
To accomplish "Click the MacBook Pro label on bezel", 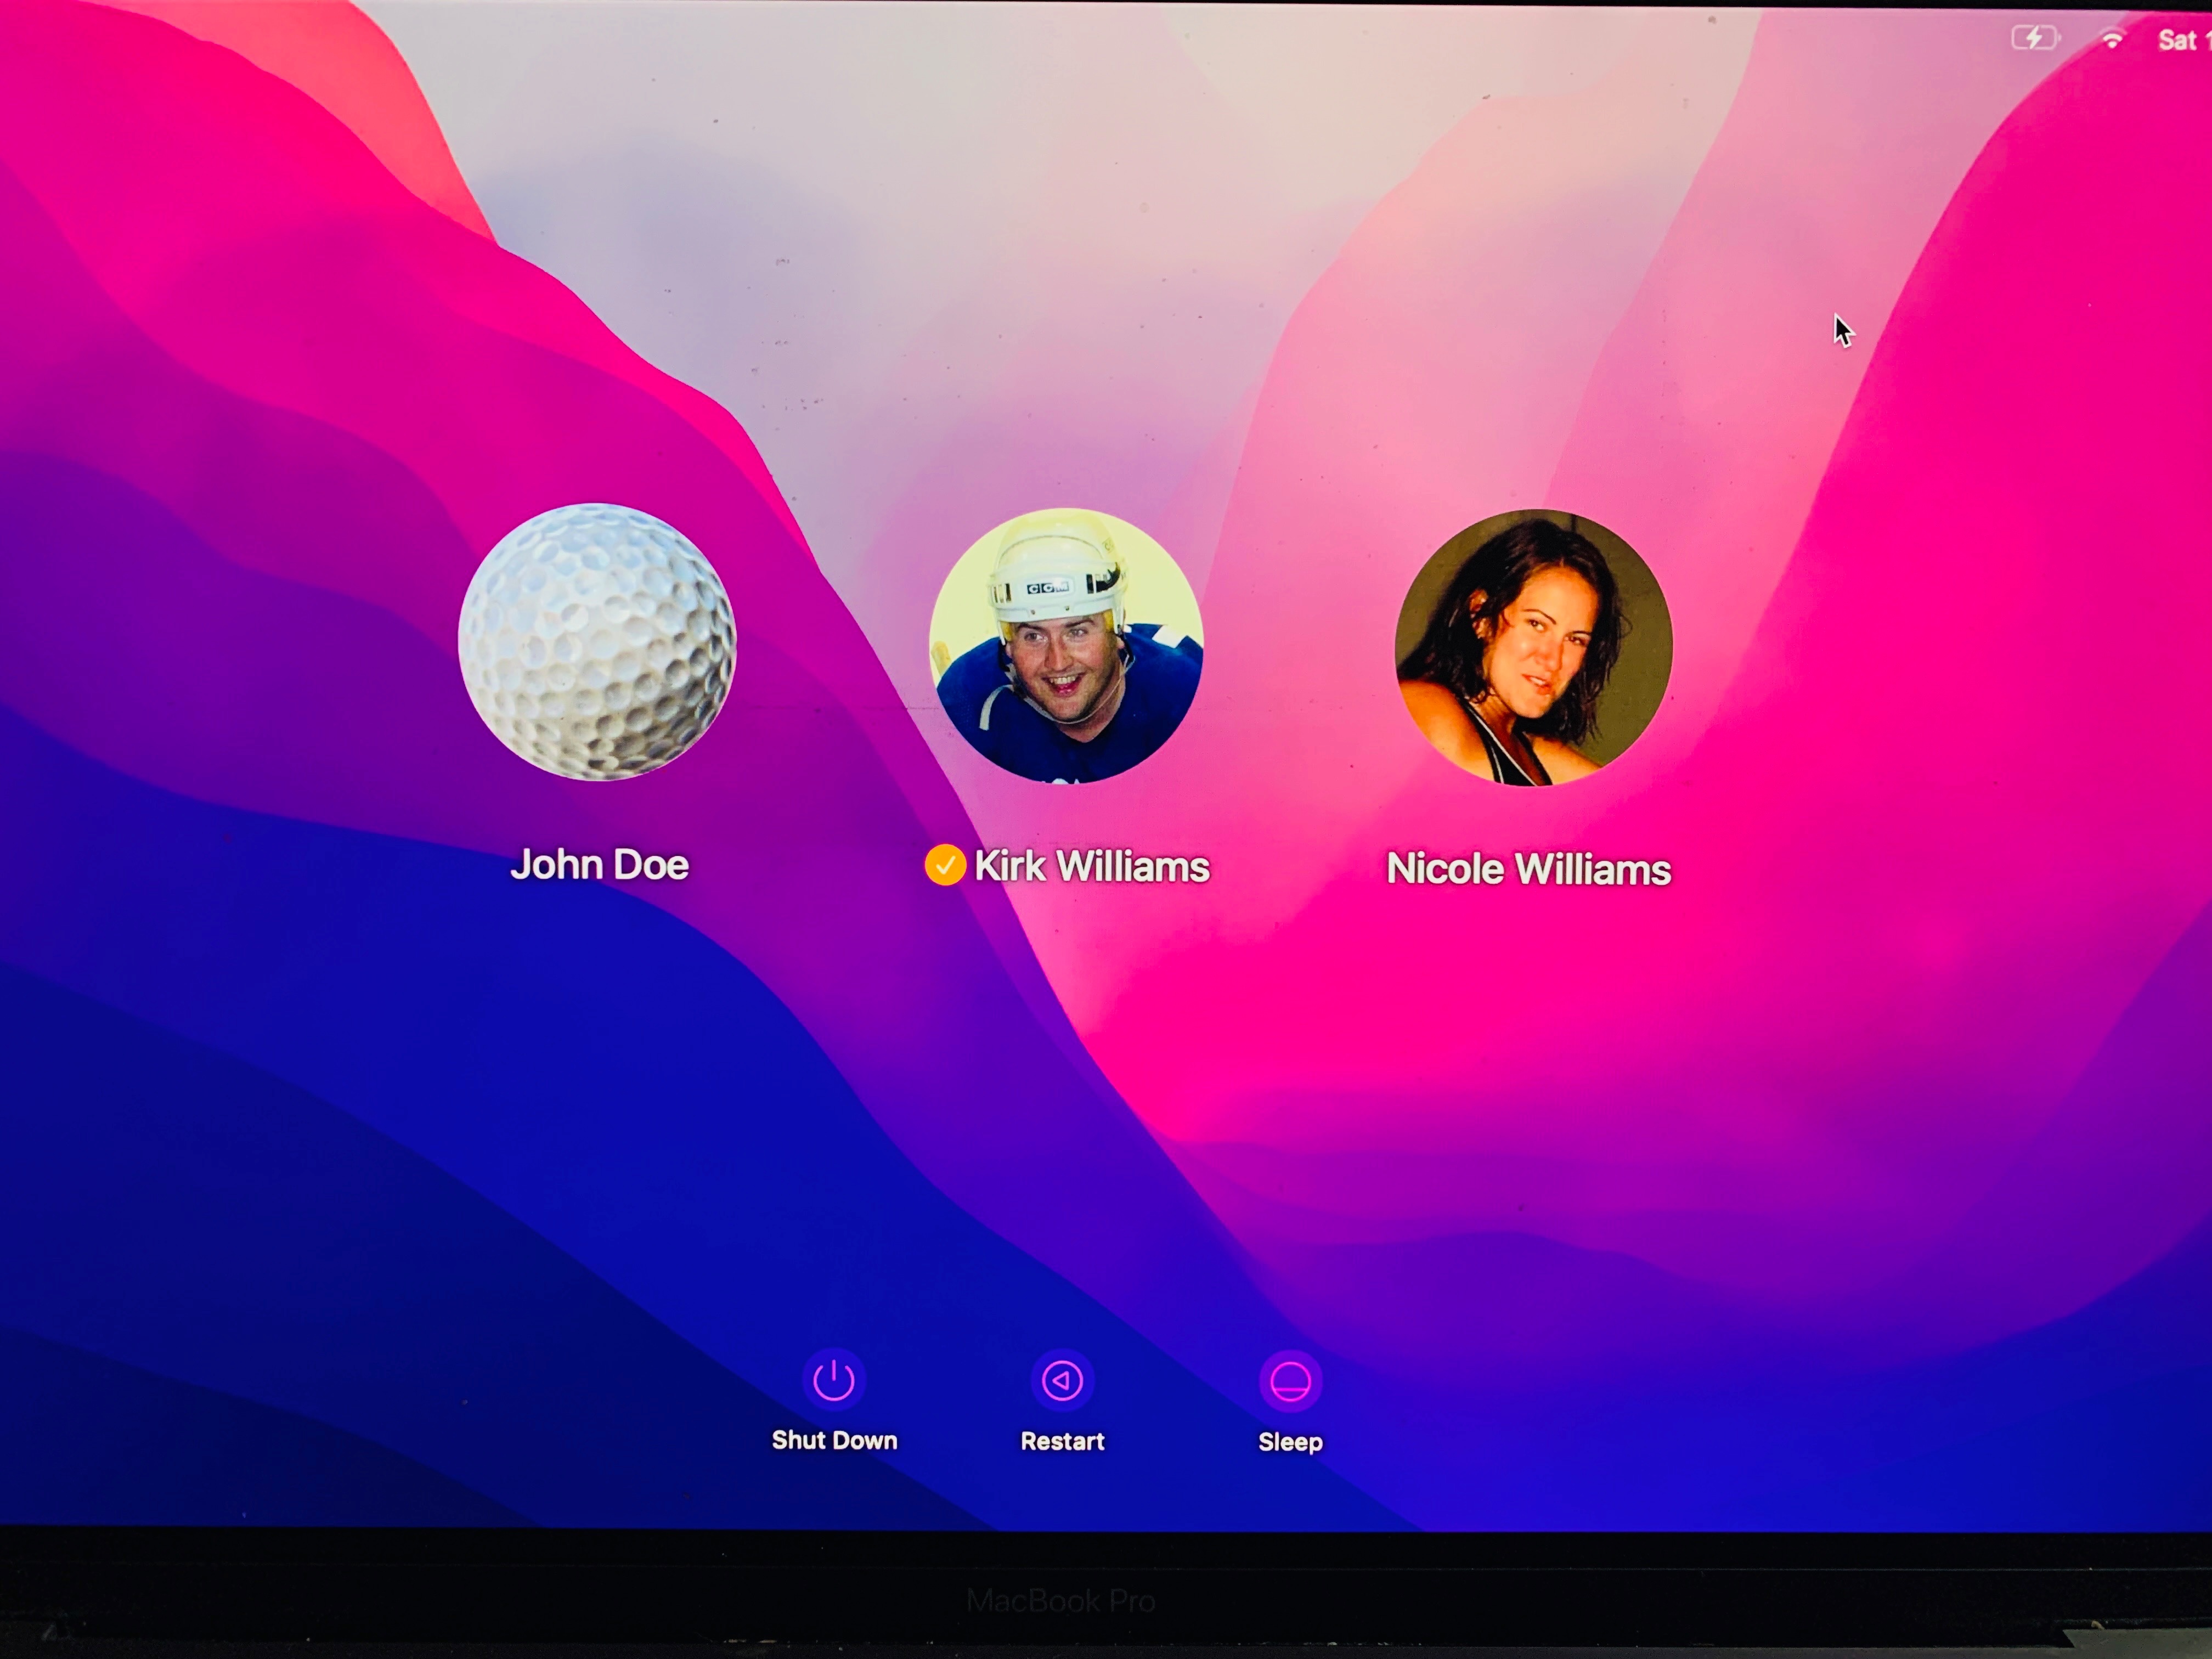I will click(1061, 1601).
